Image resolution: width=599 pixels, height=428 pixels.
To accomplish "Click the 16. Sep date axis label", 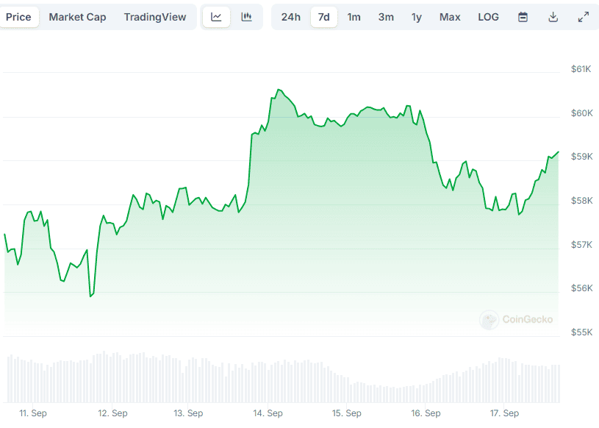I will [x=426, y=413].
